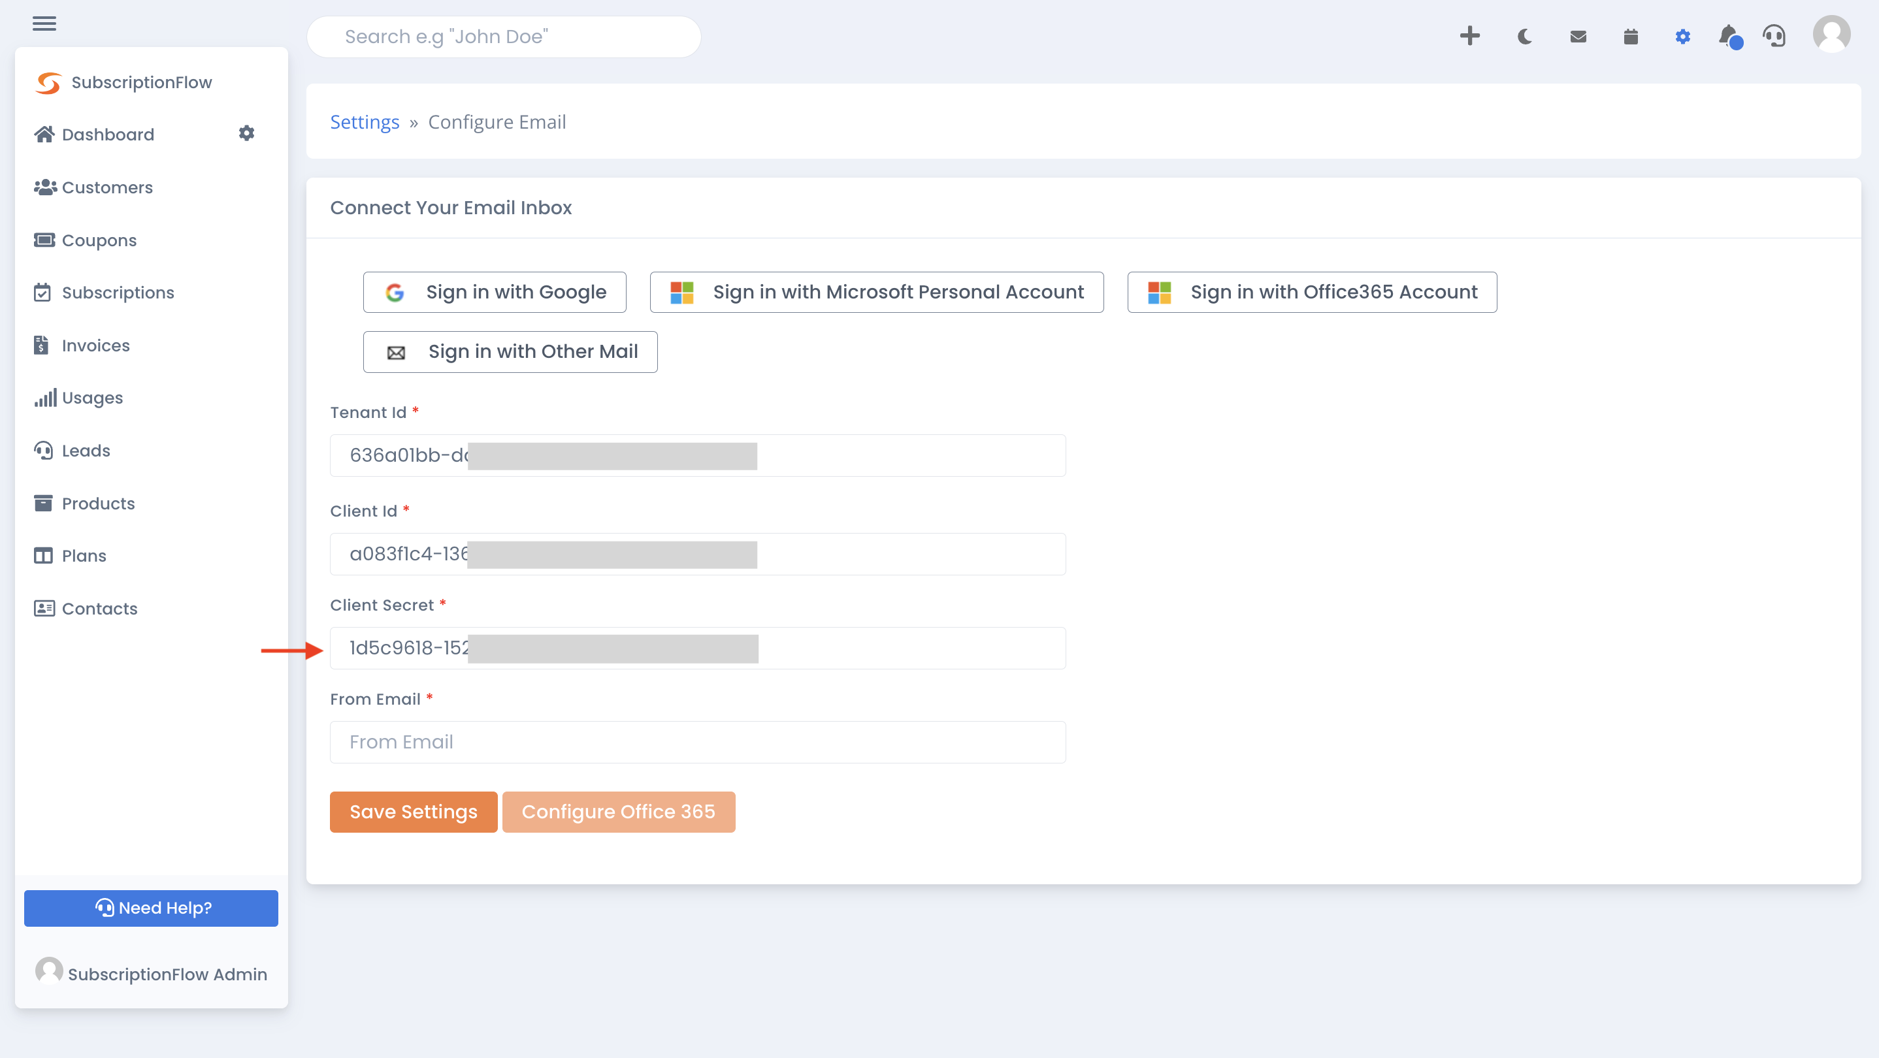Click the Leads headset icon

(x=44, y=451)
